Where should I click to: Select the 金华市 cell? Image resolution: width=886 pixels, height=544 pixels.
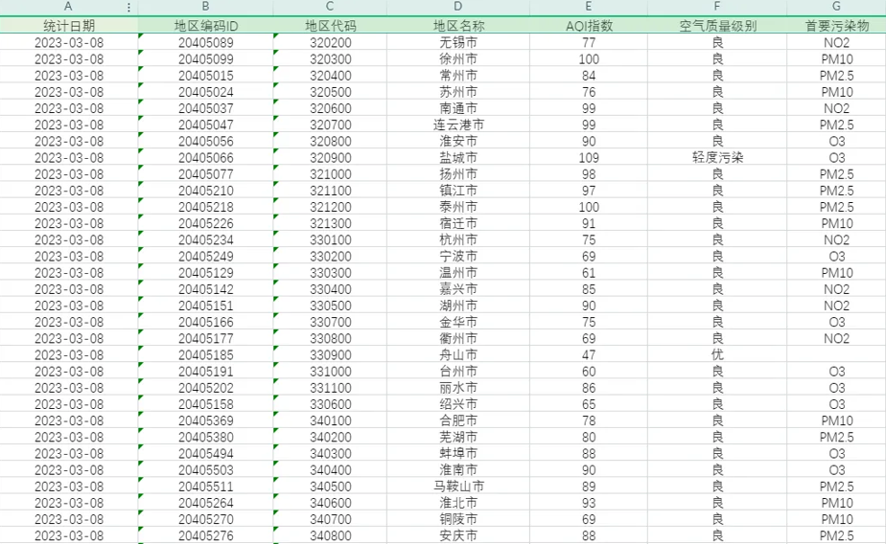coord(458,322)
